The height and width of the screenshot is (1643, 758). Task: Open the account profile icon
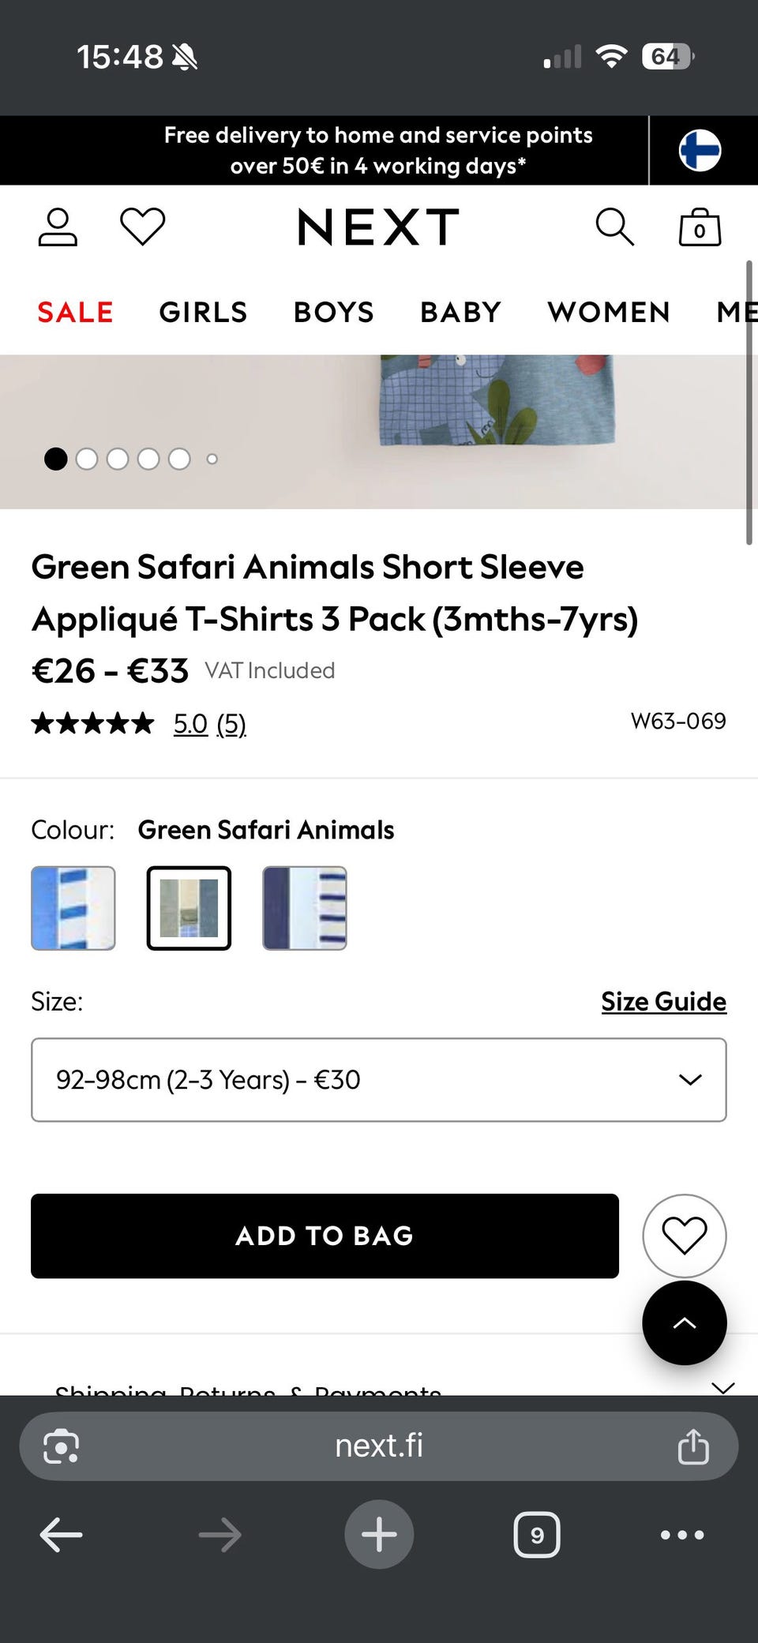point(58,227)
